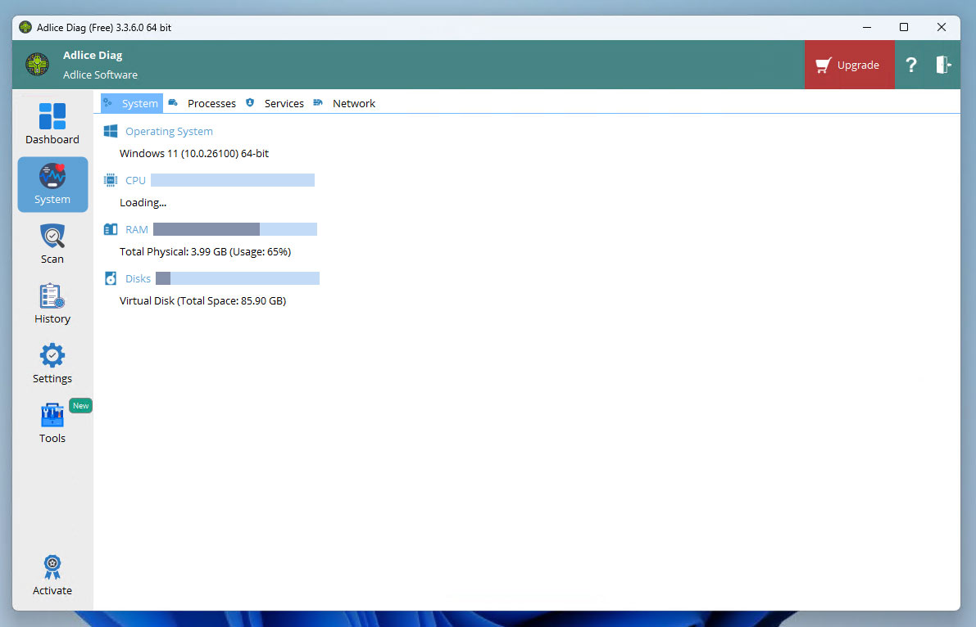
Task: Select the System heartbeat icon in sidebar
Action: tap(52, 177)
